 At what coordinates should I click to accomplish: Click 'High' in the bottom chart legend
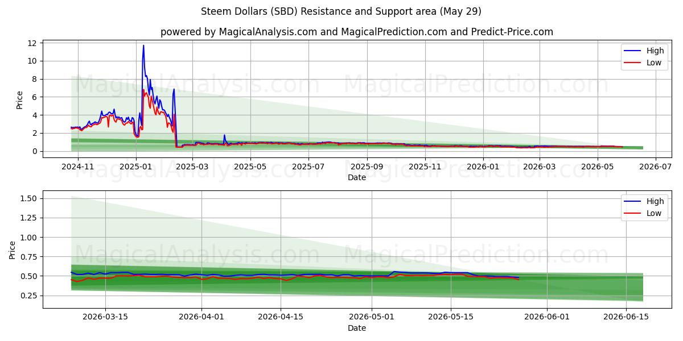coord(655,201)
